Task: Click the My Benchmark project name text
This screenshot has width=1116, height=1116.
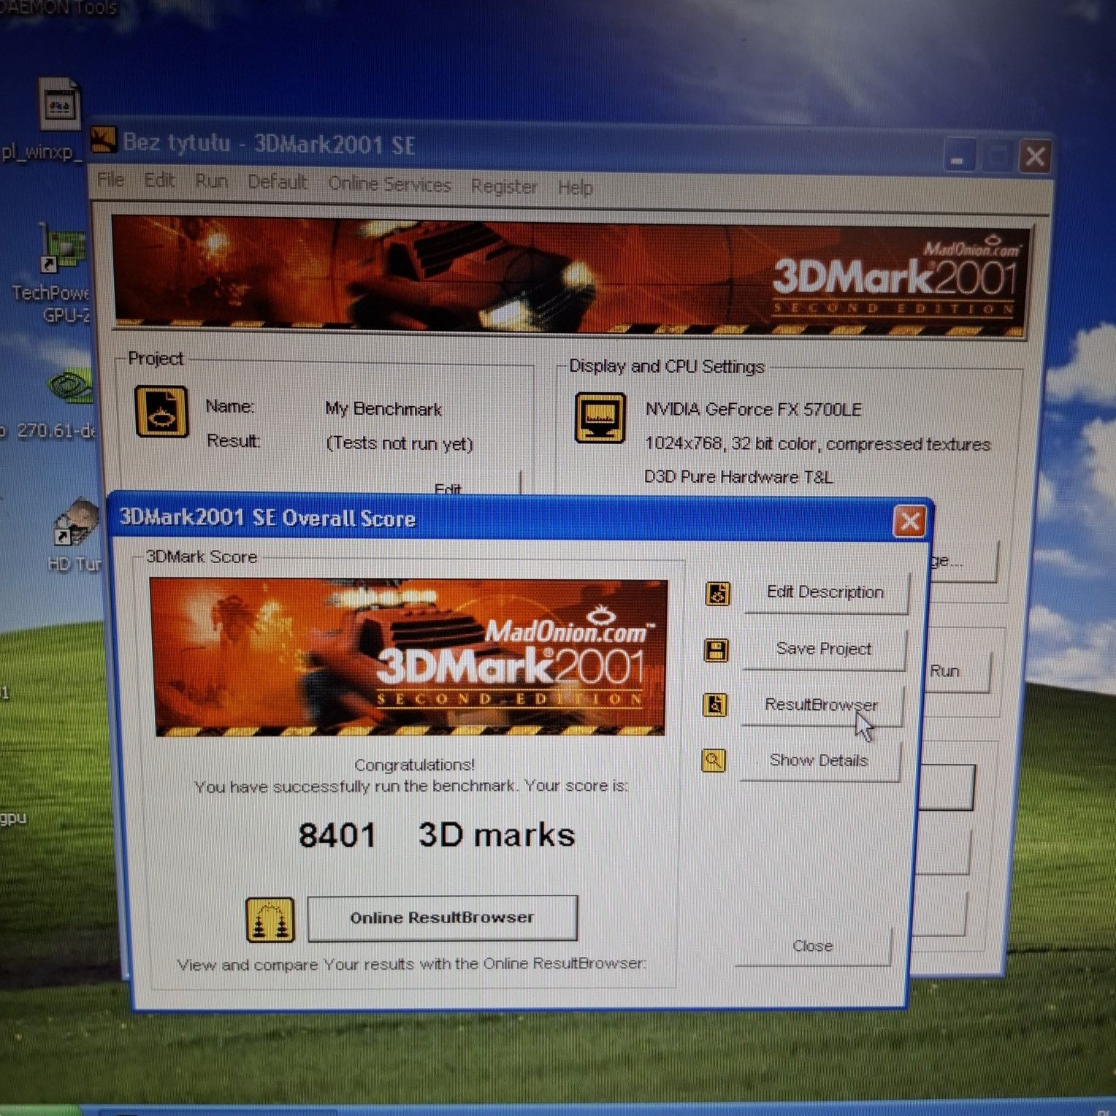Action: point(383,409)
